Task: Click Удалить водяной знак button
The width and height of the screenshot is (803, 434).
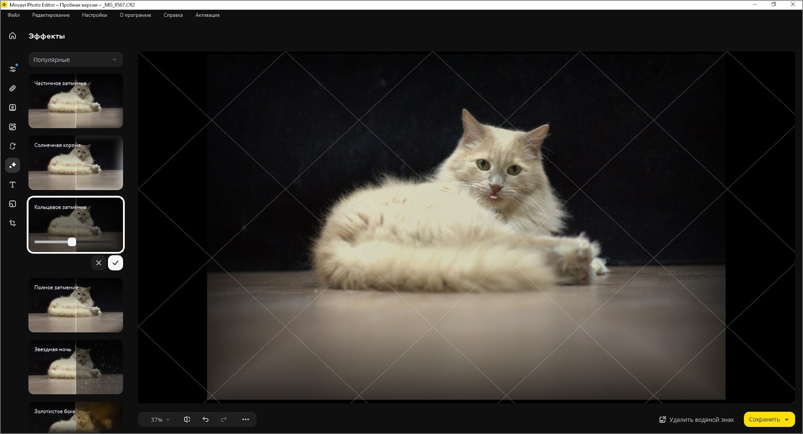Action: tap(697, 419)
